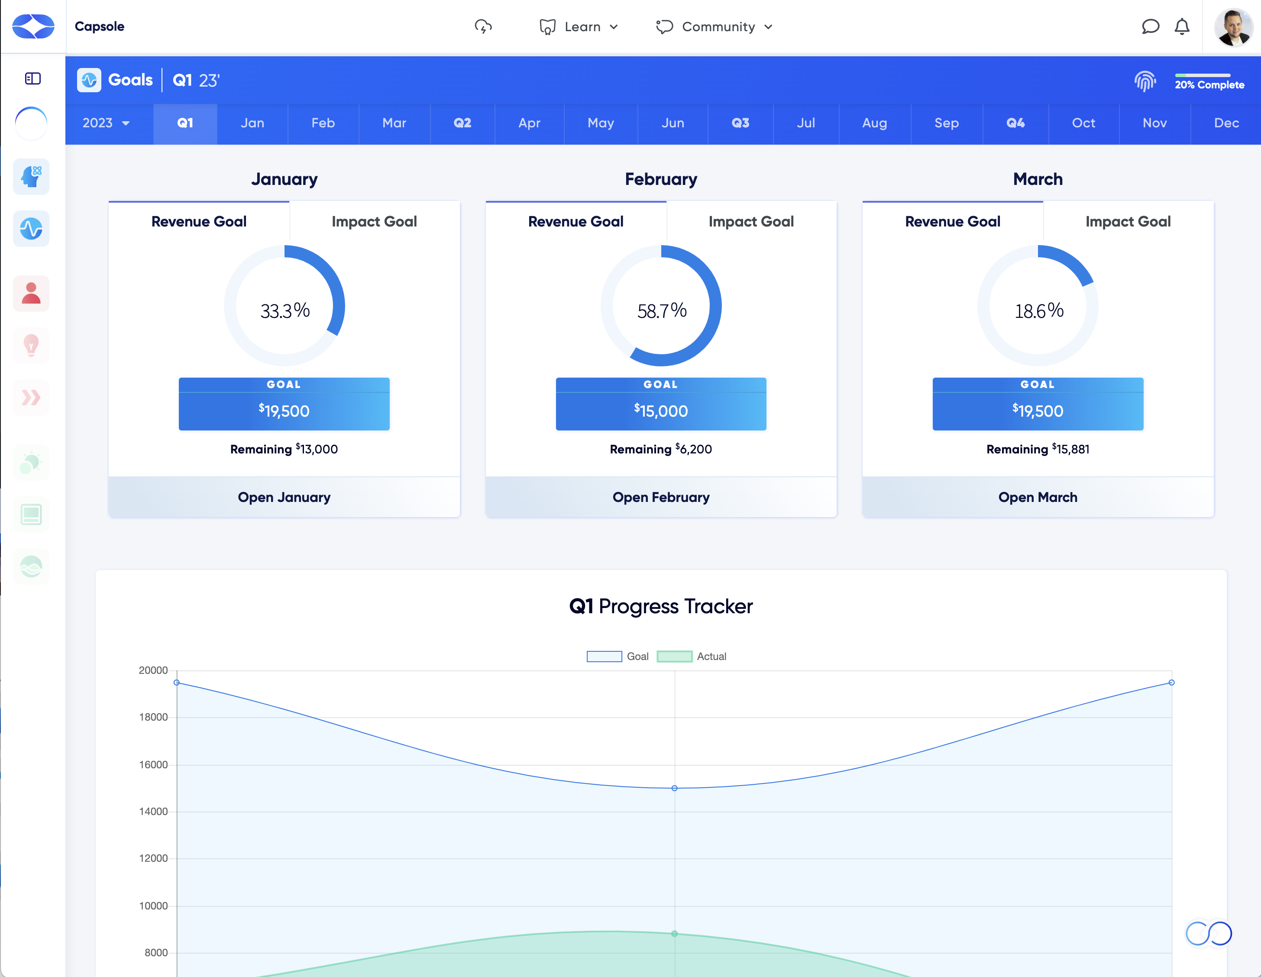The height and width of the screenshot is (977, 1261).
Task: Click Remaining $6,200 text
Action: coord(661,449)
